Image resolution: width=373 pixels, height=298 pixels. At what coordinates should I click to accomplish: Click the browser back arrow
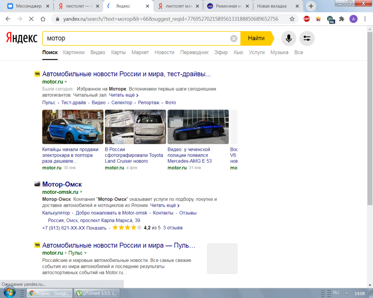point(8,19)
